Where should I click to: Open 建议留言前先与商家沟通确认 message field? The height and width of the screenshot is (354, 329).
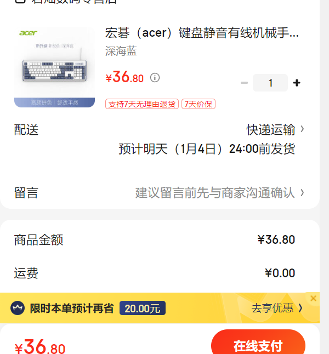[x=215, y=193]
